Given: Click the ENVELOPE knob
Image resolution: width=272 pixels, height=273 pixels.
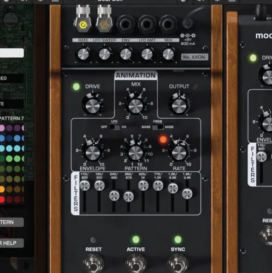Looking at the screenshot, I should [93, 152].
